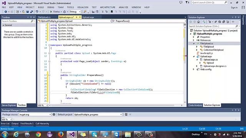
Task: Open the Find Results 1 tab
Action: 27,123
